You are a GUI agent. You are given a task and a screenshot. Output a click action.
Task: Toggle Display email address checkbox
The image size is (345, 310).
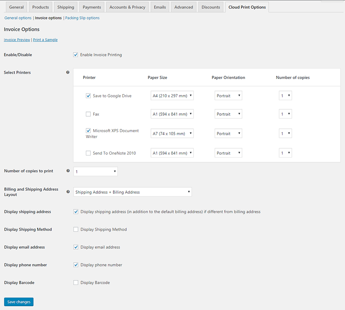[x=76, y=247]
